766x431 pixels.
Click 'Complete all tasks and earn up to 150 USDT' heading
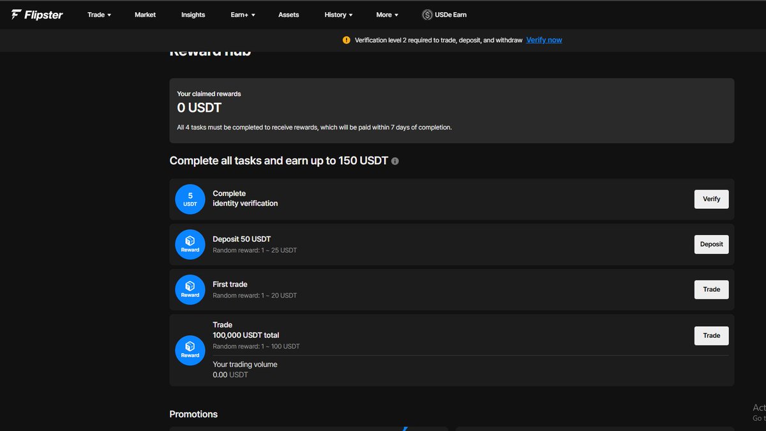[279, 161]
